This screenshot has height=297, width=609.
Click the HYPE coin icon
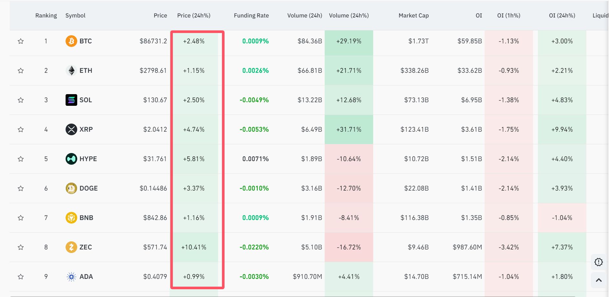pyautogui.click(x=71, y=159)
